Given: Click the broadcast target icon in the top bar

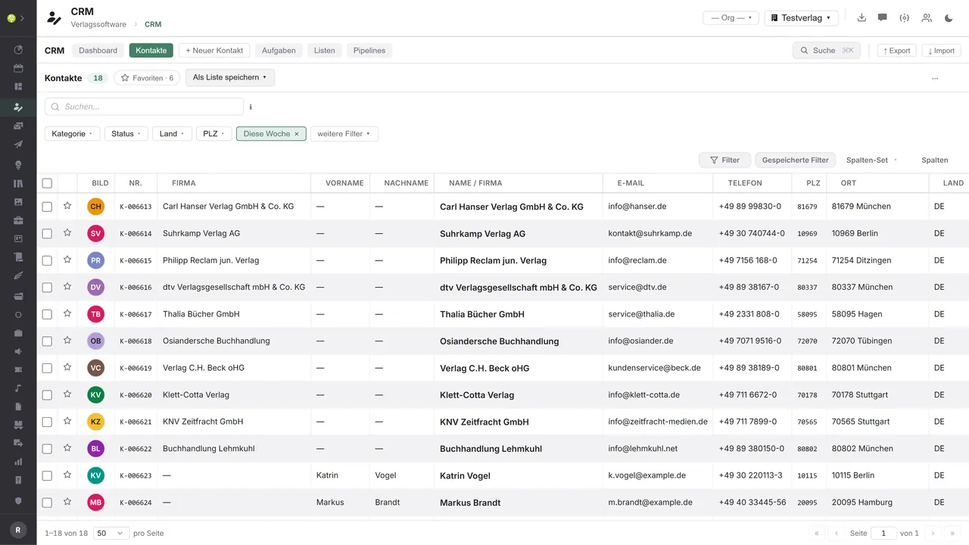Looking at the screenshot, I should pos(904,17).
